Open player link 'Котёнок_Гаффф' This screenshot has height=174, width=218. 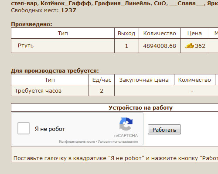66,3
